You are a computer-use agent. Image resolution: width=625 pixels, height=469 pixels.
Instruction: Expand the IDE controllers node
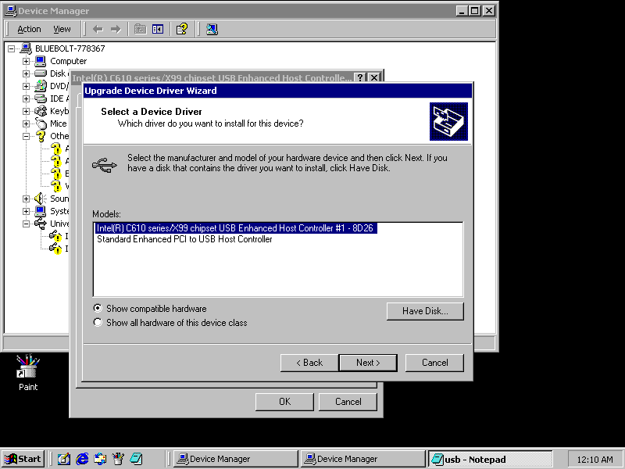[x=26, y=98]
